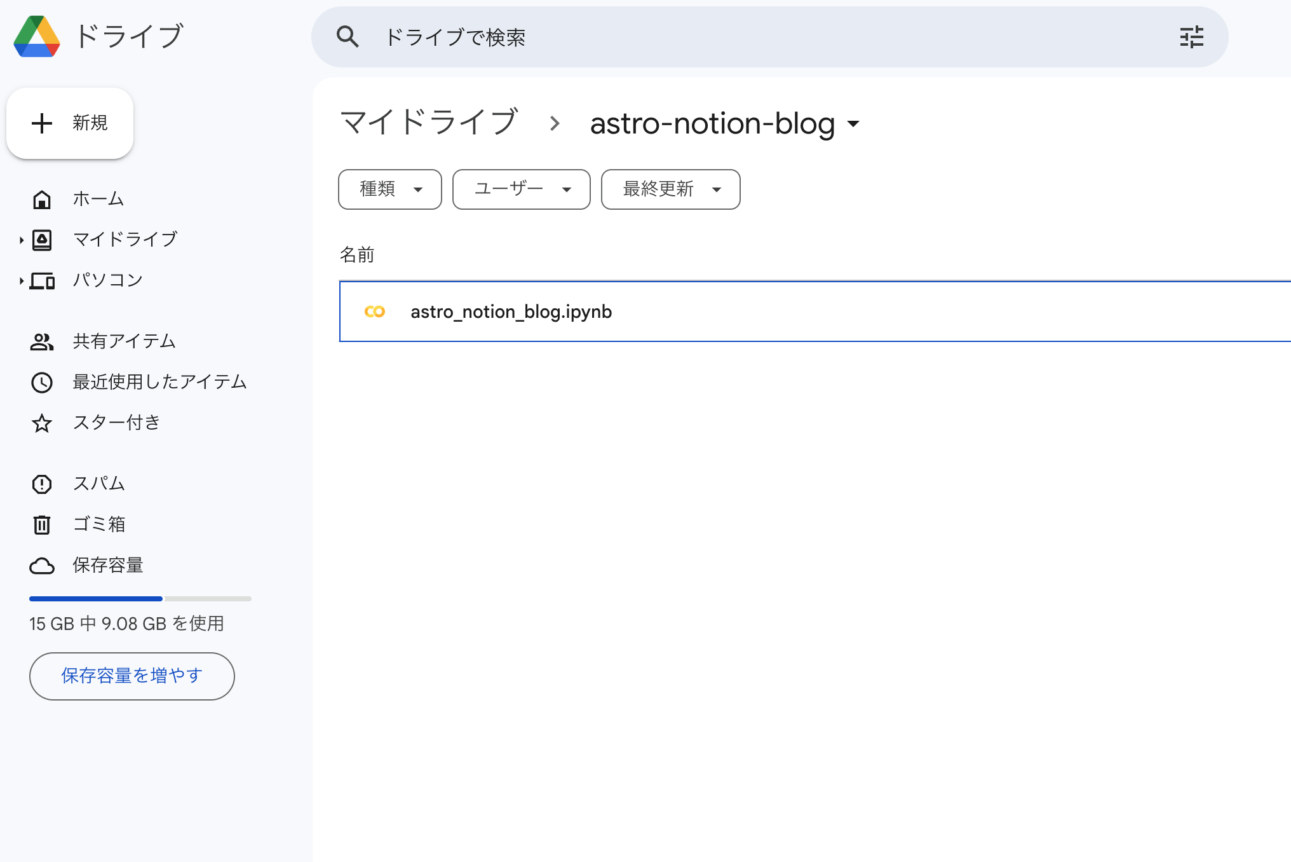Viewport: 1291px width, 862px height.
Task: Click the Colab icon of astro_notion_blog.ipynb
Action: (375, 311)
